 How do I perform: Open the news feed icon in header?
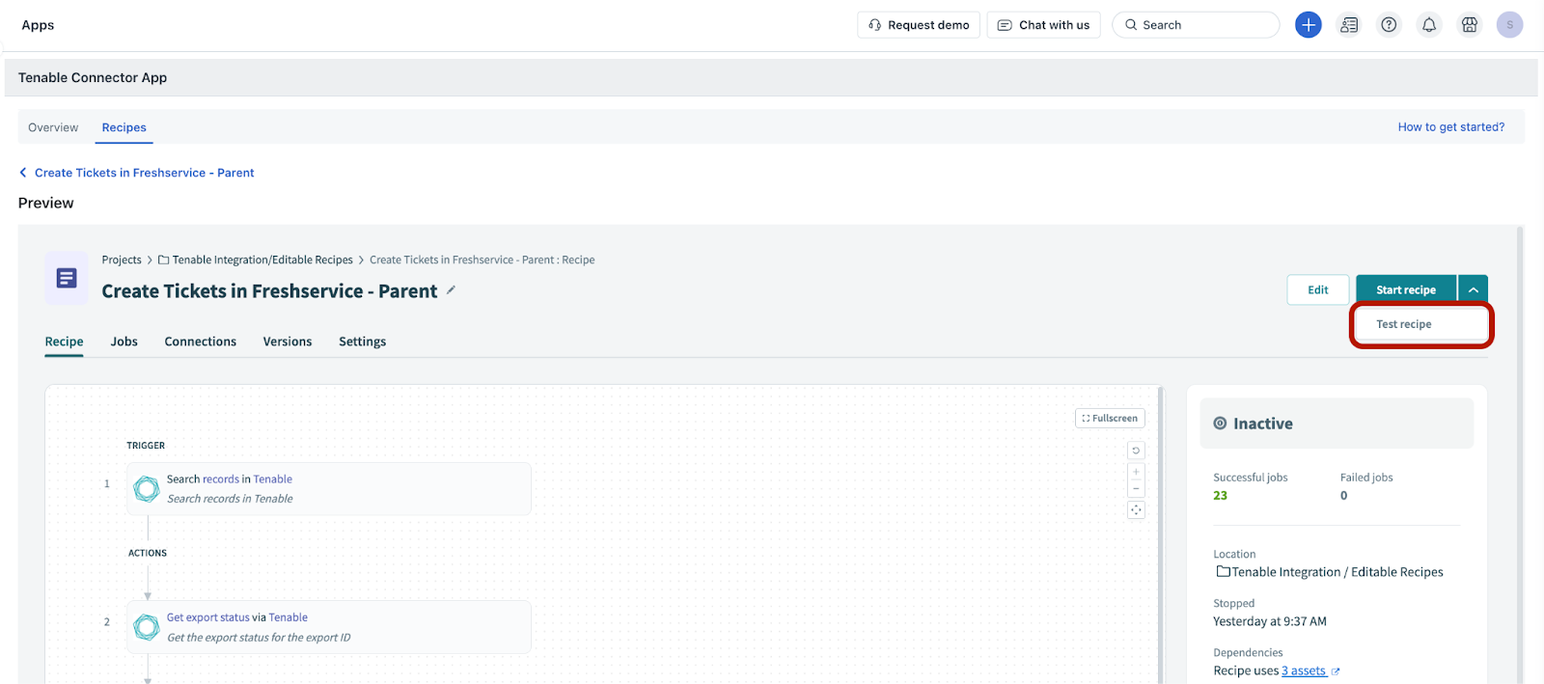pos(1349,25)
